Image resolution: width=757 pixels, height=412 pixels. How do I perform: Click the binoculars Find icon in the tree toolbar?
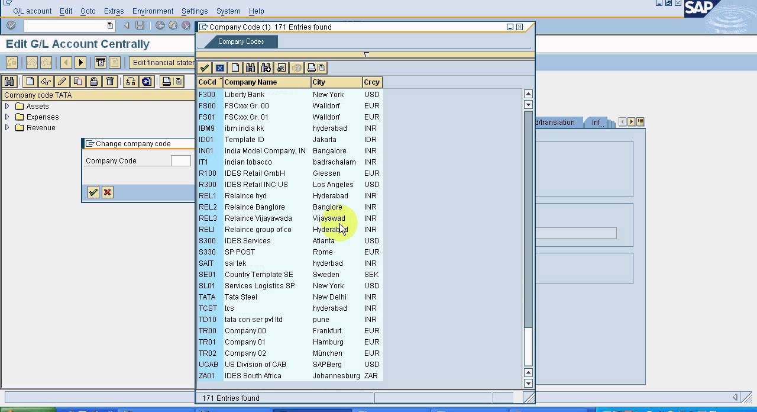pyautogui.click(x=9, y=82)
